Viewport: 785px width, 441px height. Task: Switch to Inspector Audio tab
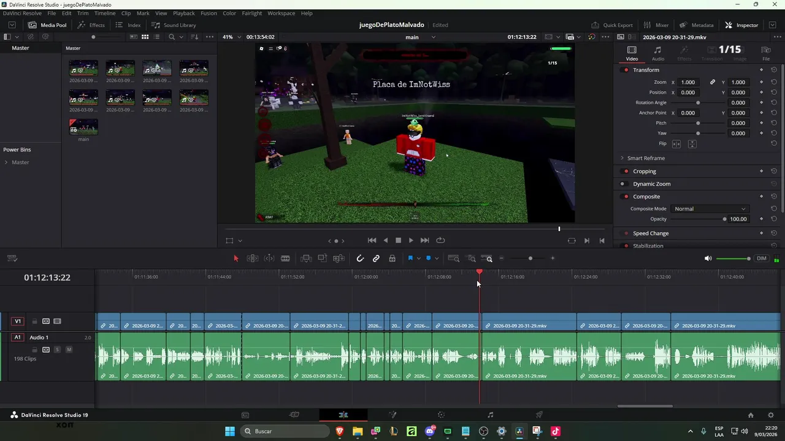657,53
